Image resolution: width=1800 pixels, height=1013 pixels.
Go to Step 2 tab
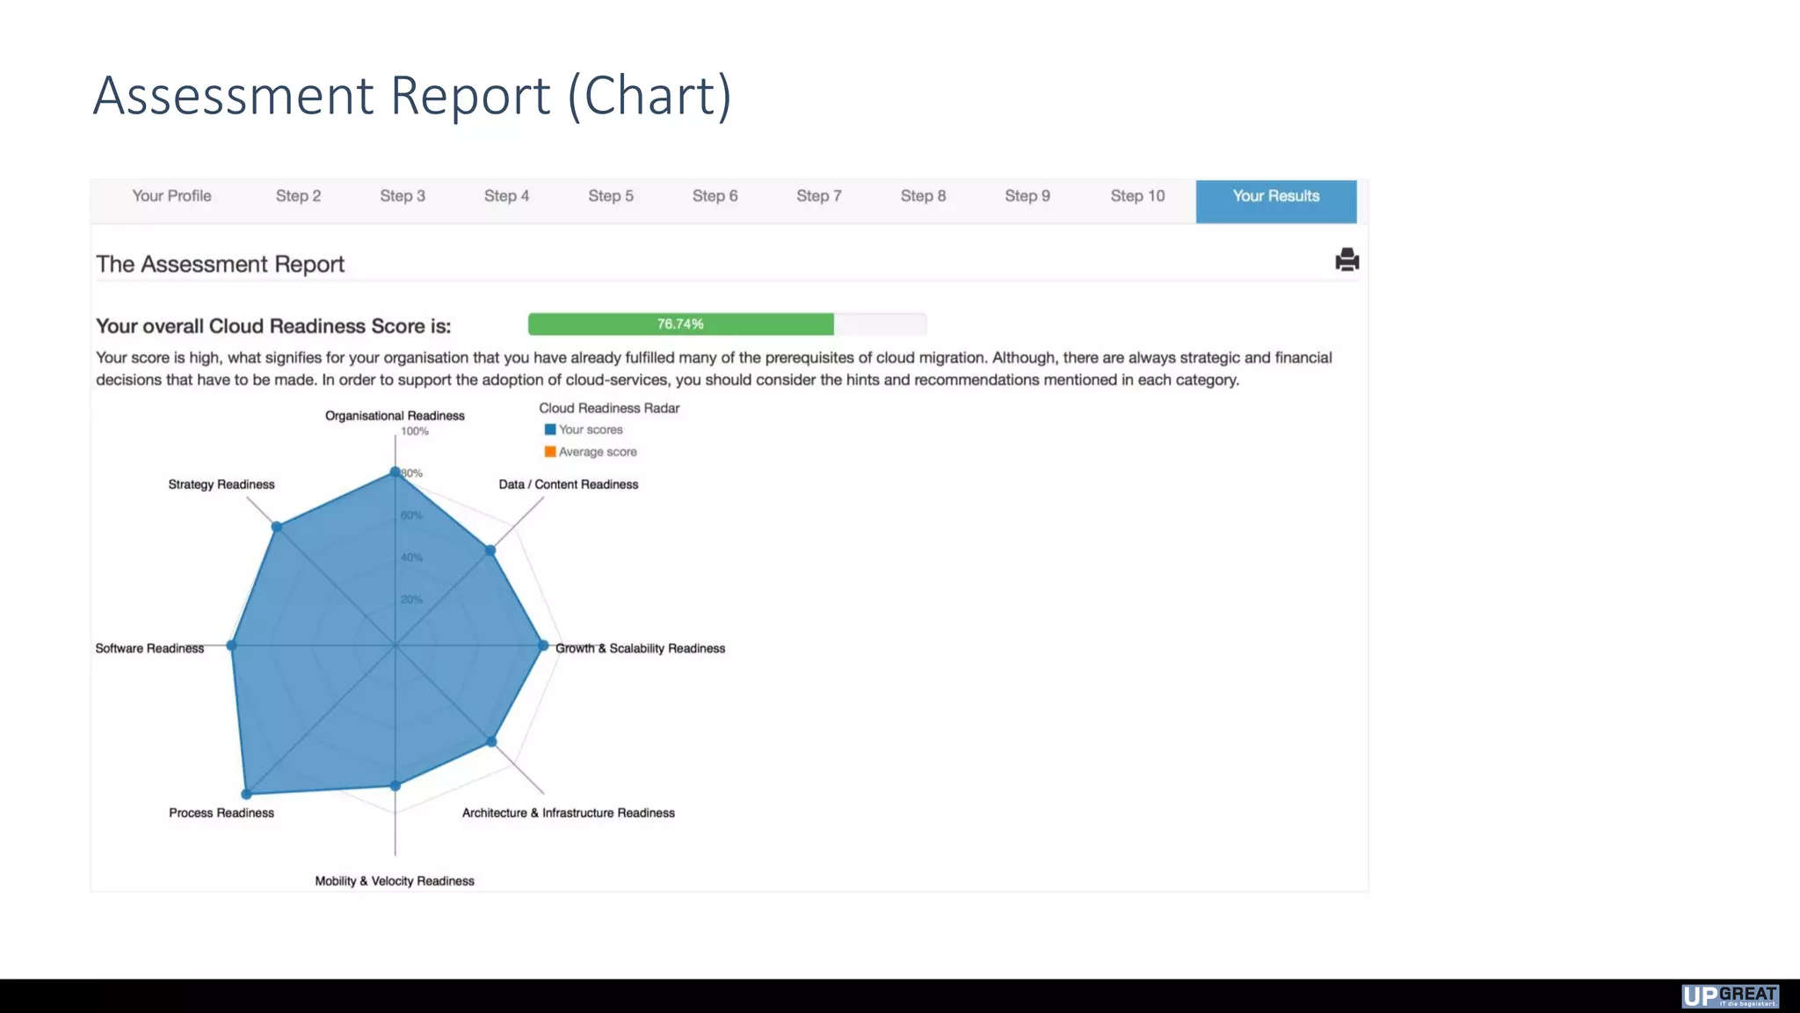[298, 196]
